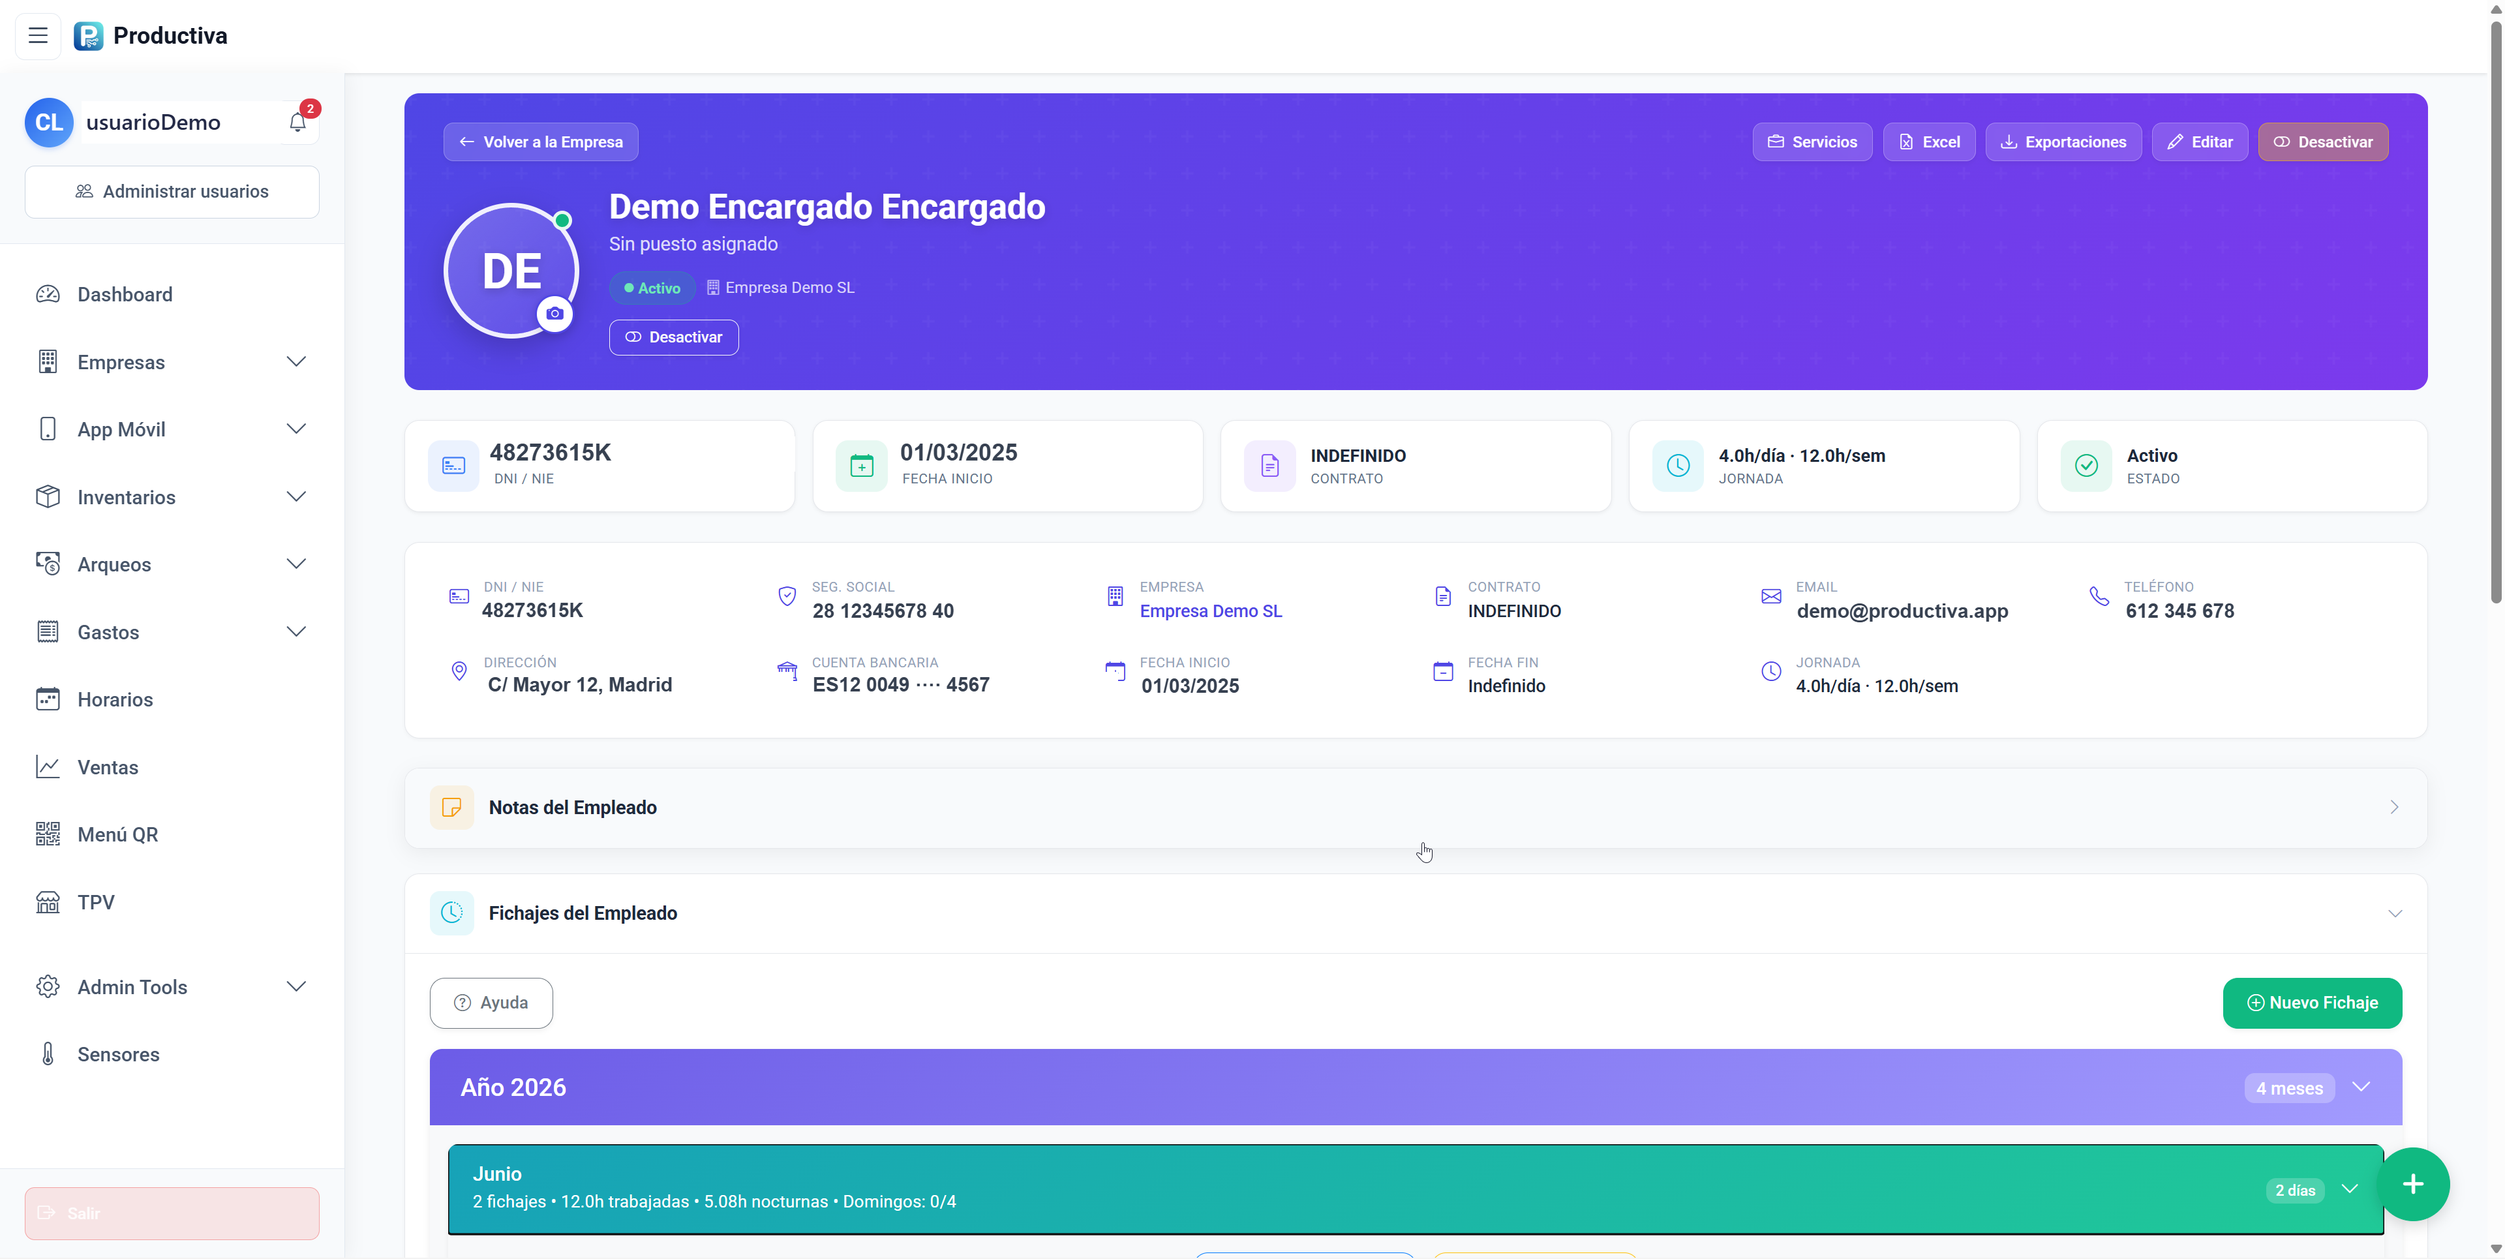2505x1259 pixels.
Task: Click the Productiva logo icon
Action: click(x=89, y=36)
